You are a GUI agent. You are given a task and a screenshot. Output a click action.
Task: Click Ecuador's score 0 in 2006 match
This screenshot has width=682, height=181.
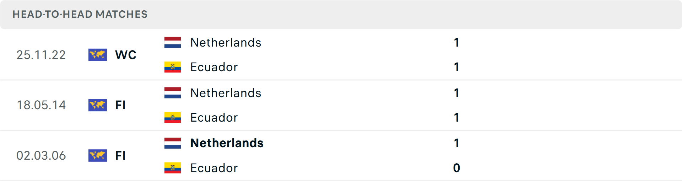click(456, 168)
